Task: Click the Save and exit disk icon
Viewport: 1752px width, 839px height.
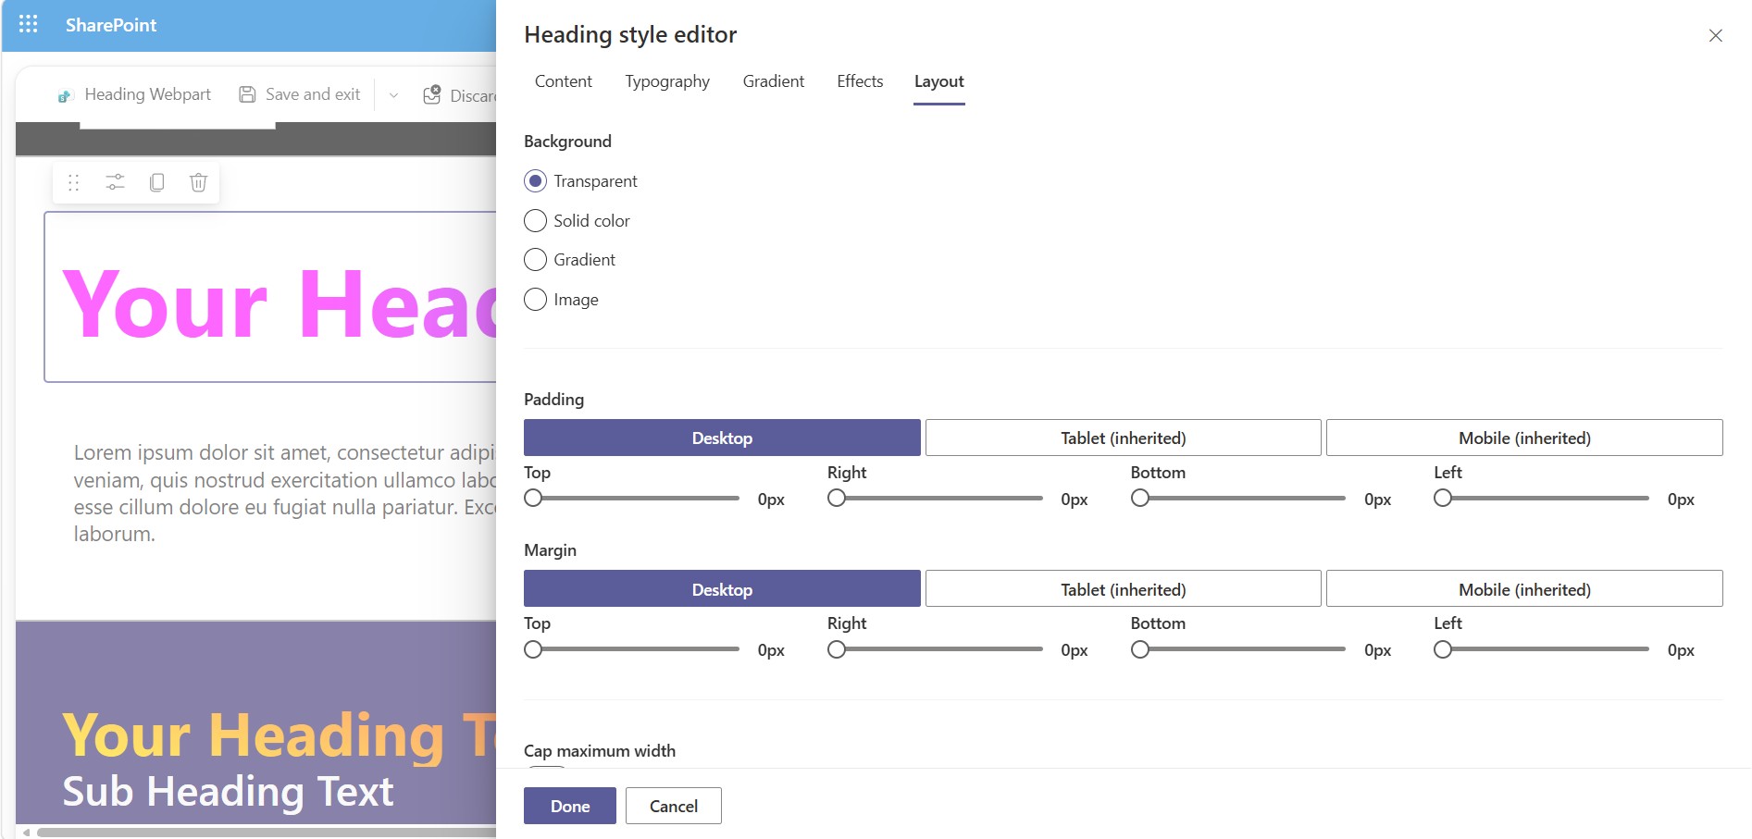Action: [x=247, y=94]
